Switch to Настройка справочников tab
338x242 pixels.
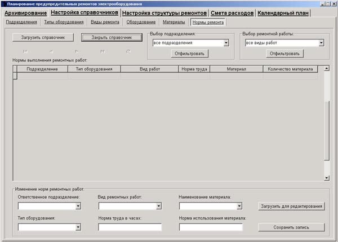point(84,12)
